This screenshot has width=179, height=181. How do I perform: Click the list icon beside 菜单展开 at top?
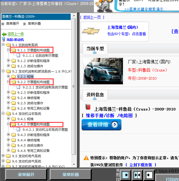(x=3, y=24)
